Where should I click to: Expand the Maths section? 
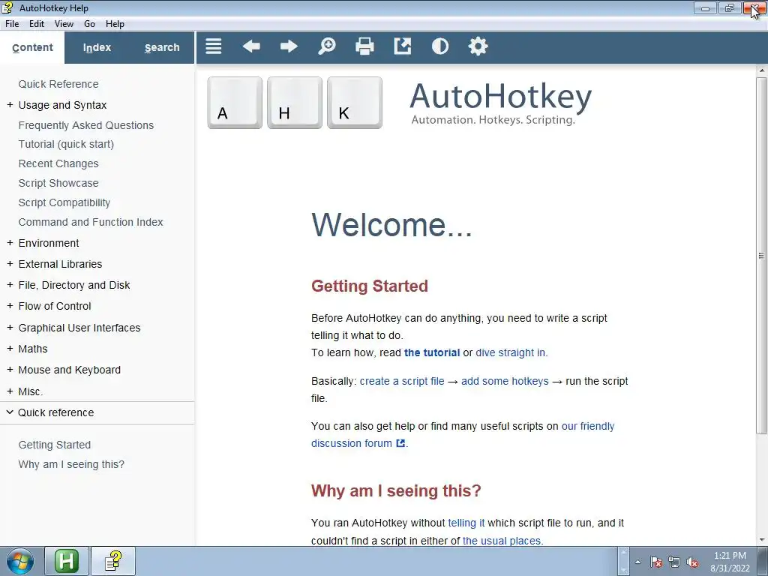pyautogui.click(x=10, y=349)
